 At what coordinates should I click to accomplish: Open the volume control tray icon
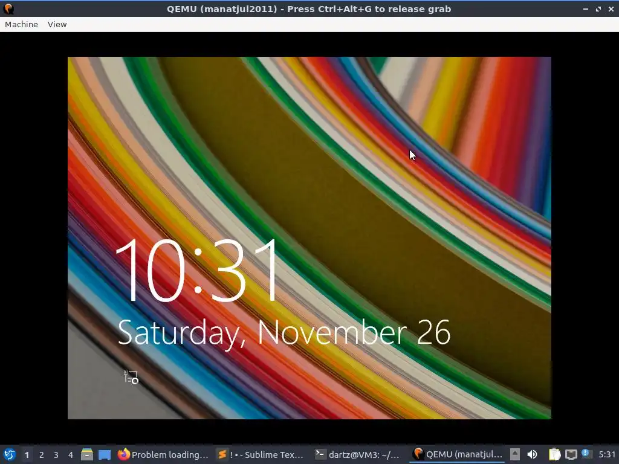coord(532,454)
